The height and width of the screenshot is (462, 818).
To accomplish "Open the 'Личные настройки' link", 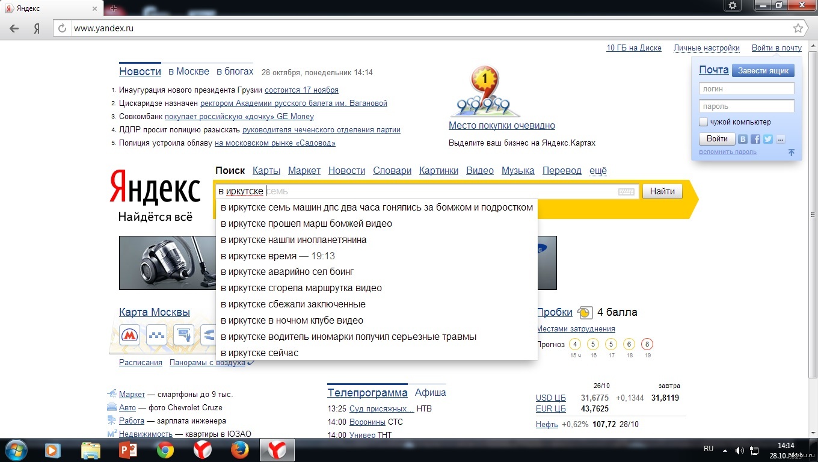I will (x=706, y=48).
